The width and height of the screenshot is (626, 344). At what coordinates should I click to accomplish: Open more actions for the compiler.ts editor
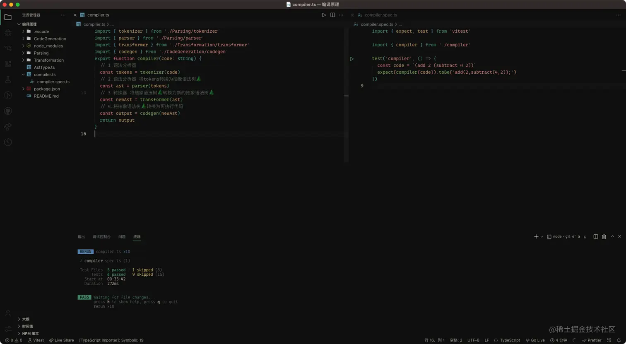coord(341,15)
